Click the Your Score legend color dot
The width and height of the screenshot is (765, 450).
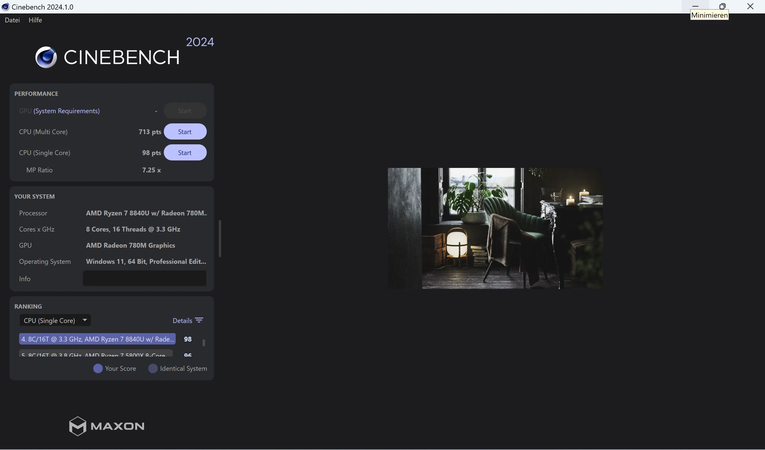pos(98,368)
